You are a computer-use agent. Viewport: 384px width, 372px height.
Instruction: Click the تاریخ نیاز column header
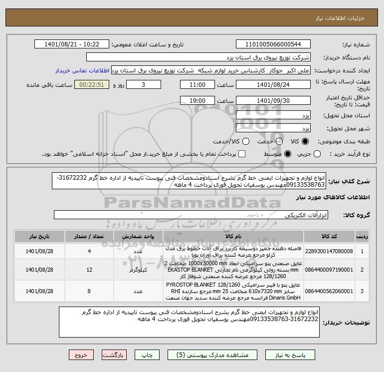click(39, 236)
